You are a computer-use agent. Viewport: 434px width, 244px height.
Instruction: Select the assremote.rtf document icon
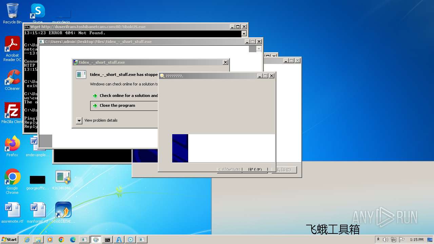click(x=12, y=213)
